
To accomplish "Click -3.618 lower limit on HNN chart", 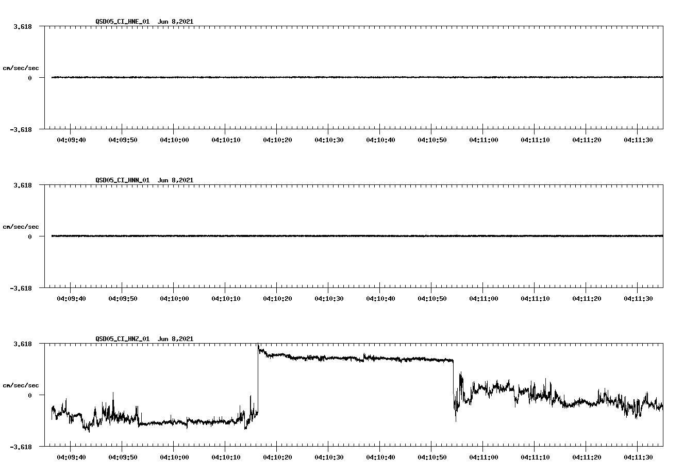I will (x=21, y=288).
